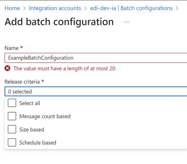Go to the Home breadcrumb link

[x=12, y=8]
